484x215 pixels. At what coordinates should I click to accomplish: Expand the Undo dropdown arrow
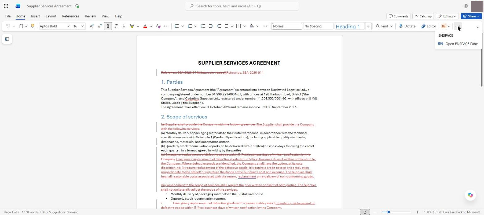click(14, 26)
